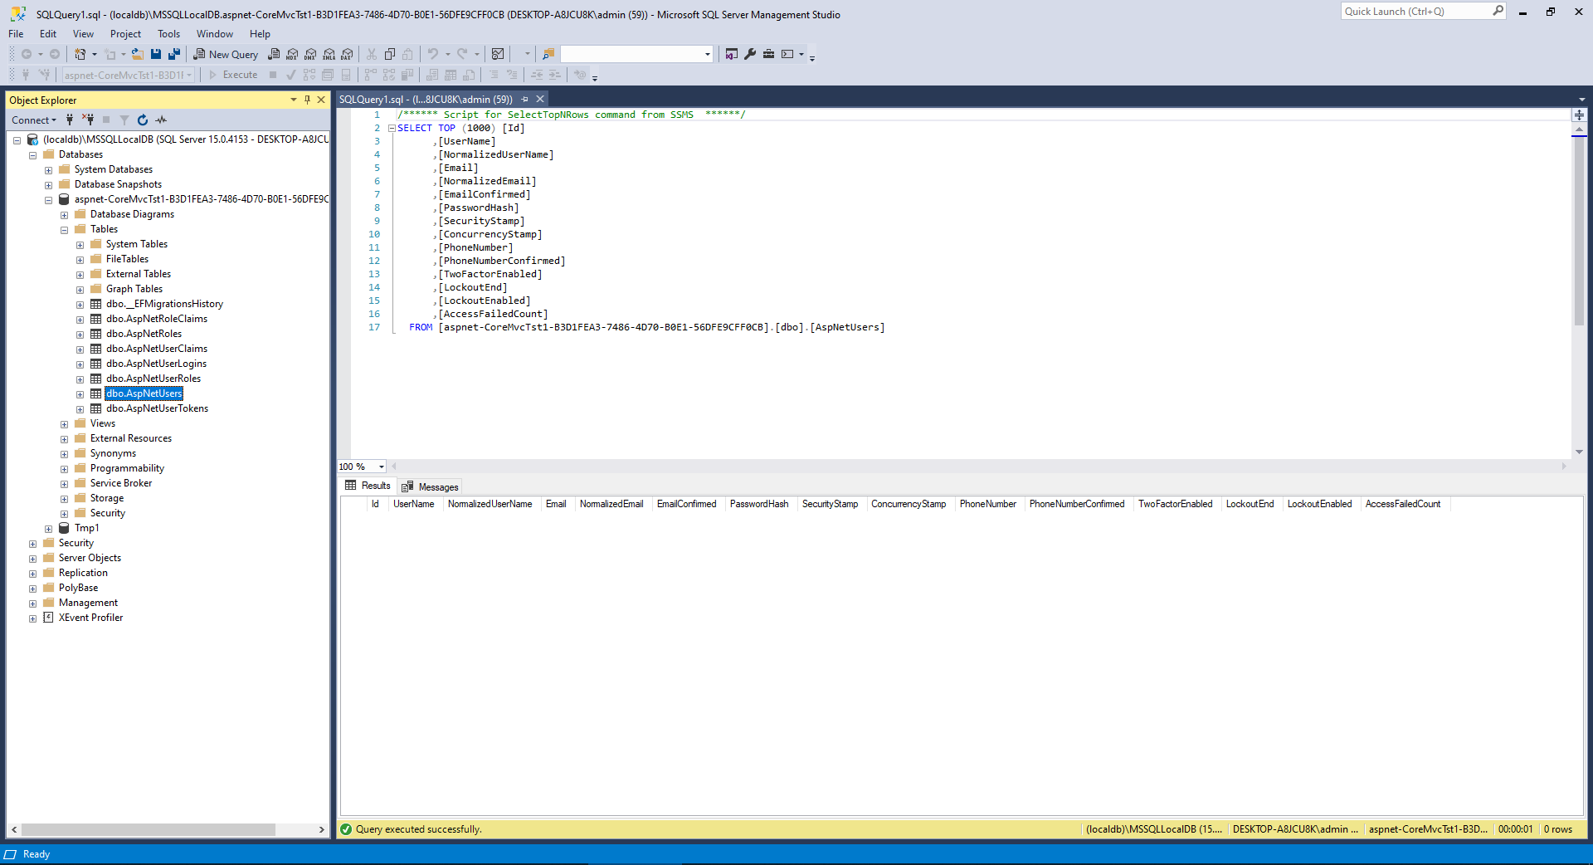Screen dimensions: 1593x865
Task: Click the Save All toolbar icon
Action: pyautogui.click(x=174, y=54)
